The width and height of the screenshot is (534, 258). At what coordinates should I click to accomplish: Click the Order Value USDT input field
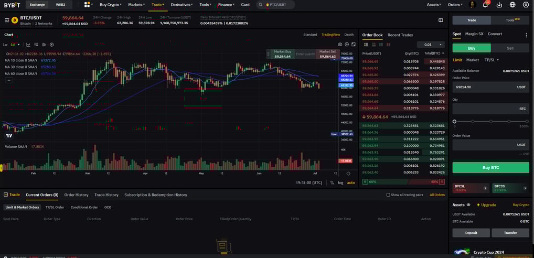pos(491,145)
